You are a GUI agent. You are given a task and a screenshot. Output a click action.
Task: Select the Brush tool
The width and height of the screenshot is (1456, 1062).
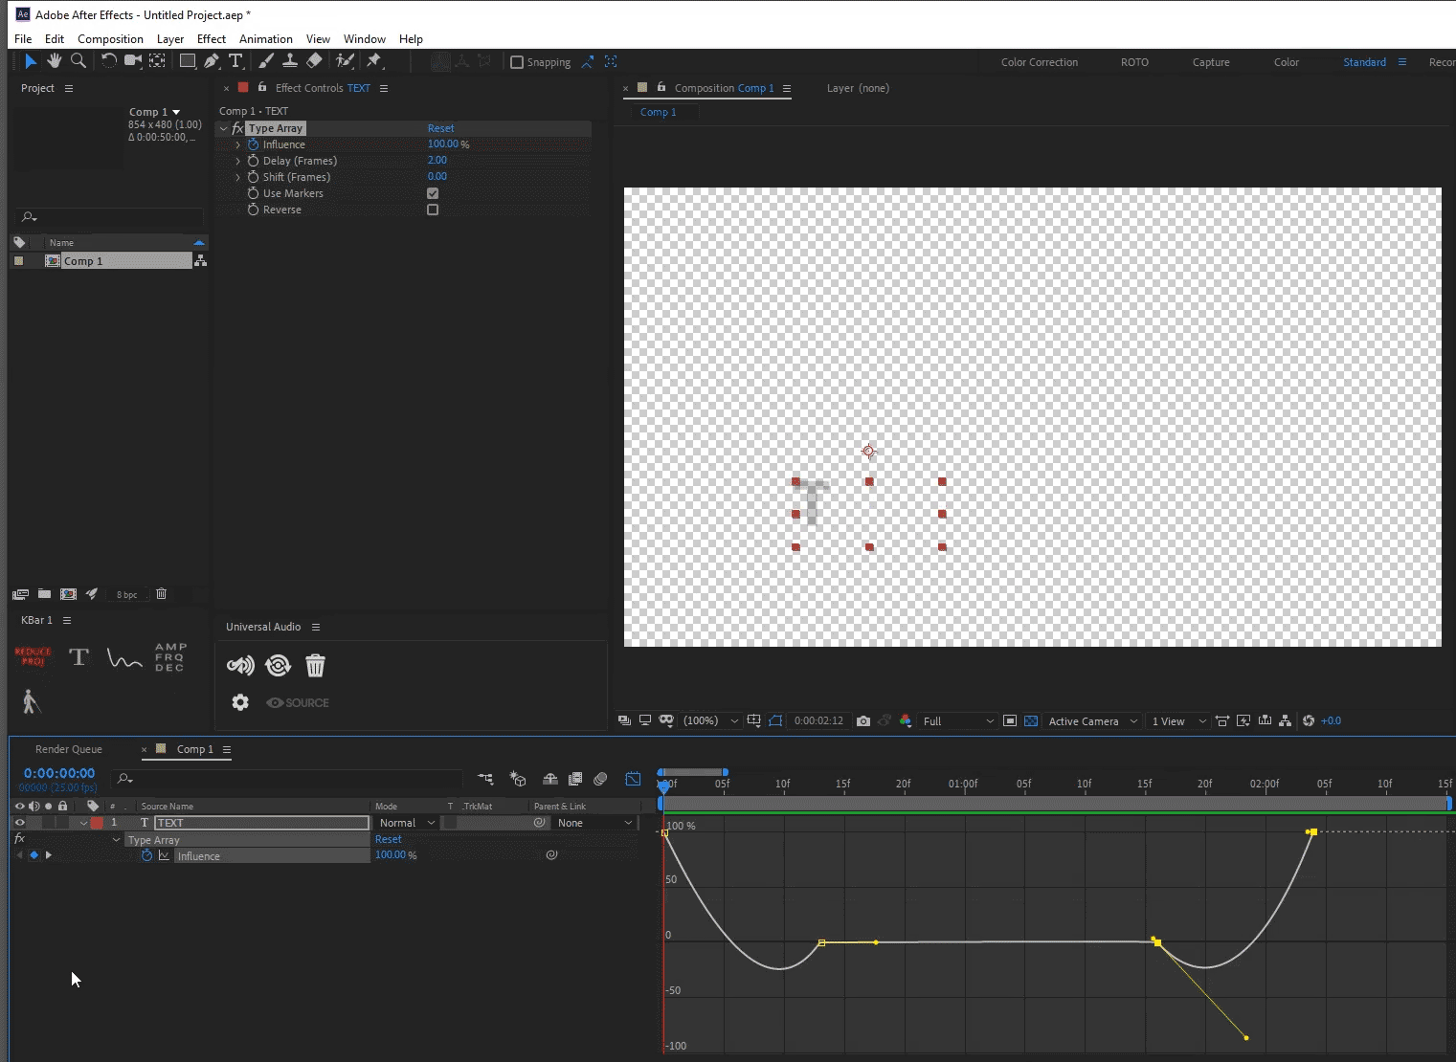pyautogui.click(x=266, y=61)
